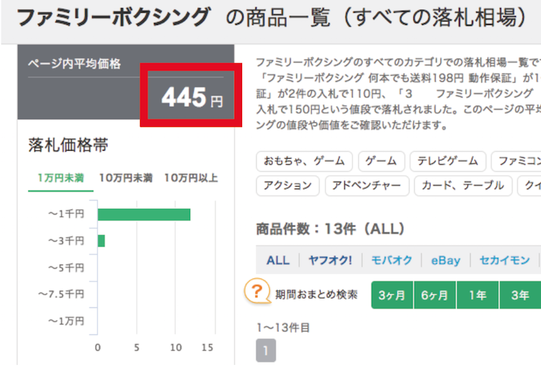
Task: Choose the 3ヶ月 period button
Action: point(392,295)
